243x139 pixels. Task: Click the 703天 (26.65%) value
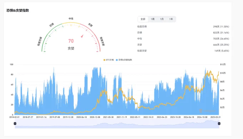point(221,39)
